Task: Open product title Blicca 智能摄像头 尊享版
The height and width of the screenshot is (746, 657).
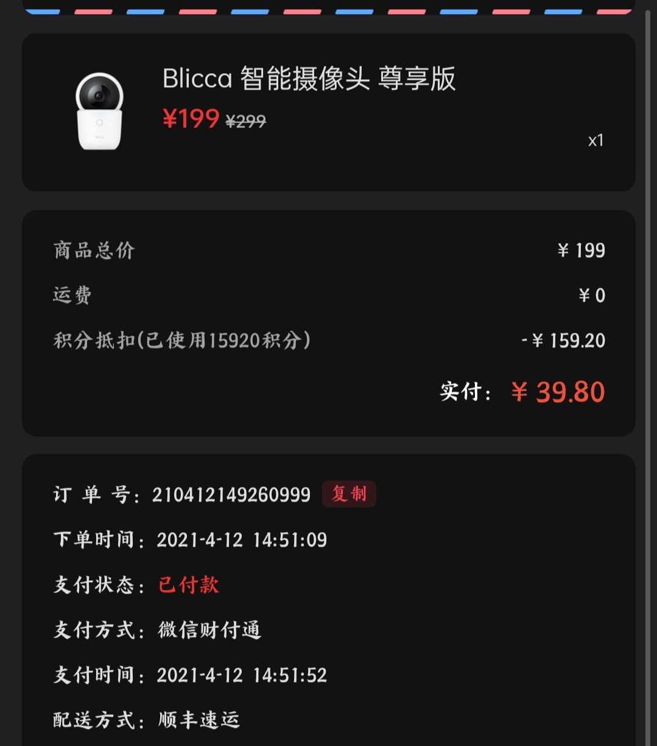Action: [x=309, y=79]
